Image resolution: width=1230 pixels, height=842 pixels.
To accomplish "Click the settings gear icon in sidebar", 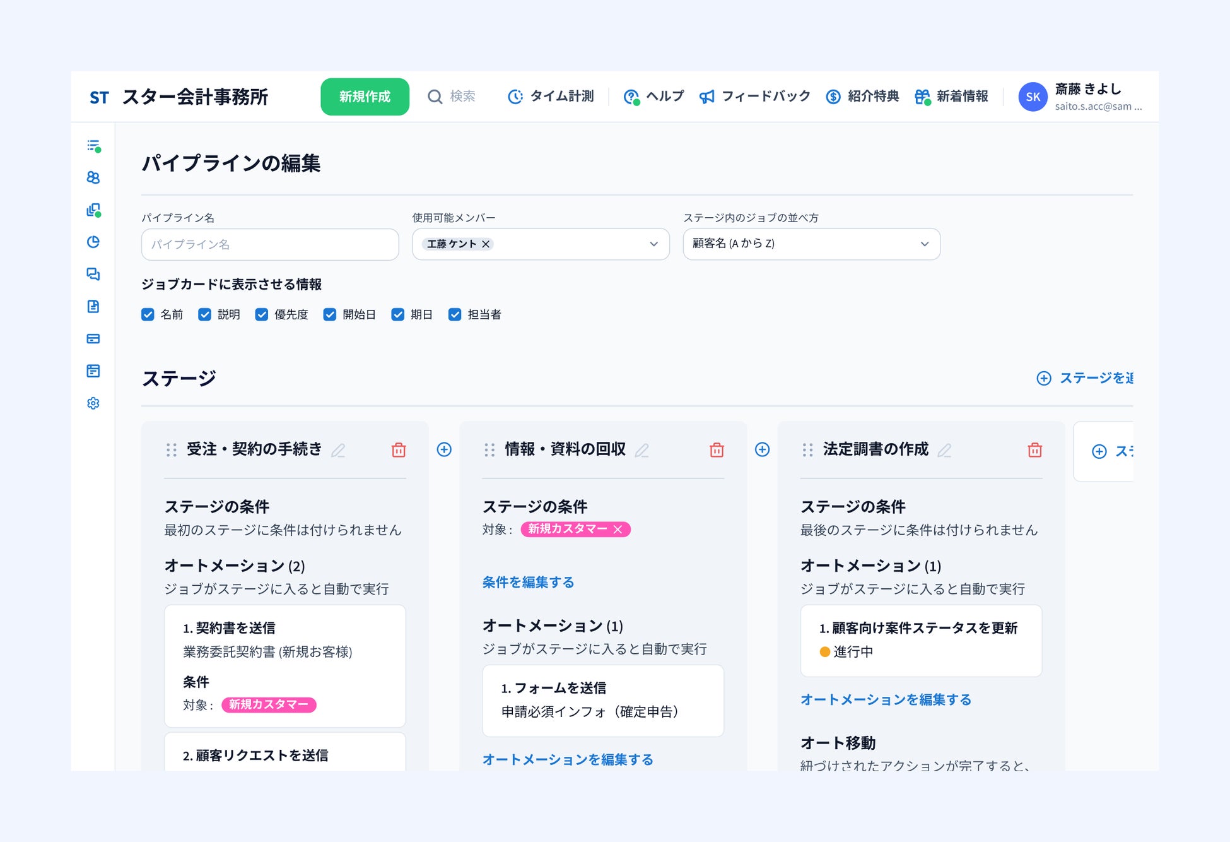I will (x=93, y=403).
